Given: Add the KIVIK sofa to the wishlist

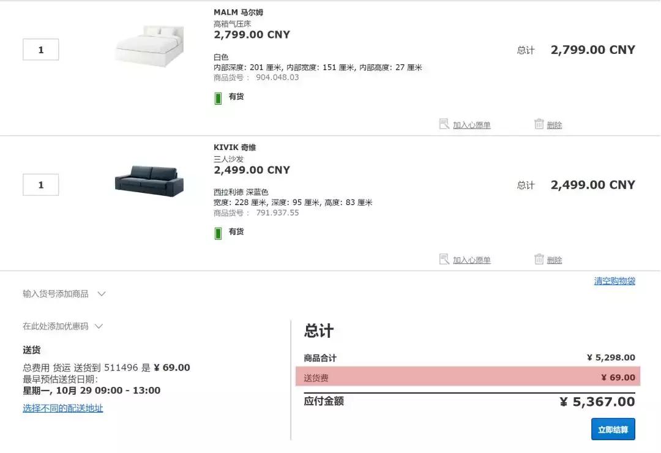Looking at the screenshot, I should pos(468,259).
